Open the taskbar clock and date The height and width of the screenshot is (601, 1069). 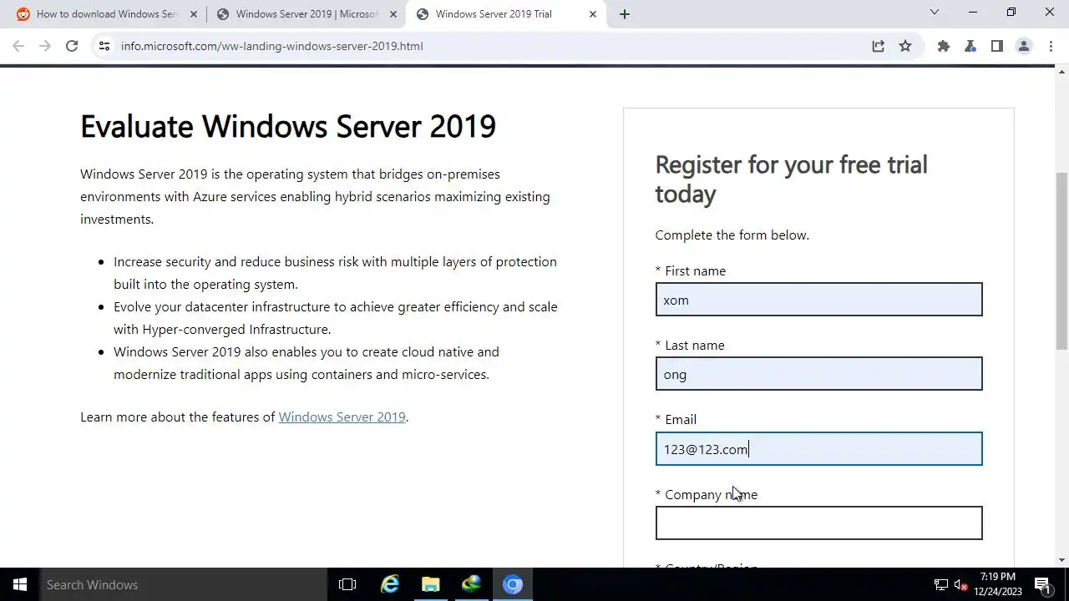click(x=998, y=584)
